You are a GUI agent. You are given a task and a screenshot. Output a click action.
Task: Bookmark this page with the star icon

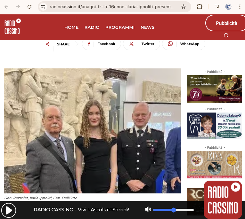pyautogui.click(x=184, y=7)
